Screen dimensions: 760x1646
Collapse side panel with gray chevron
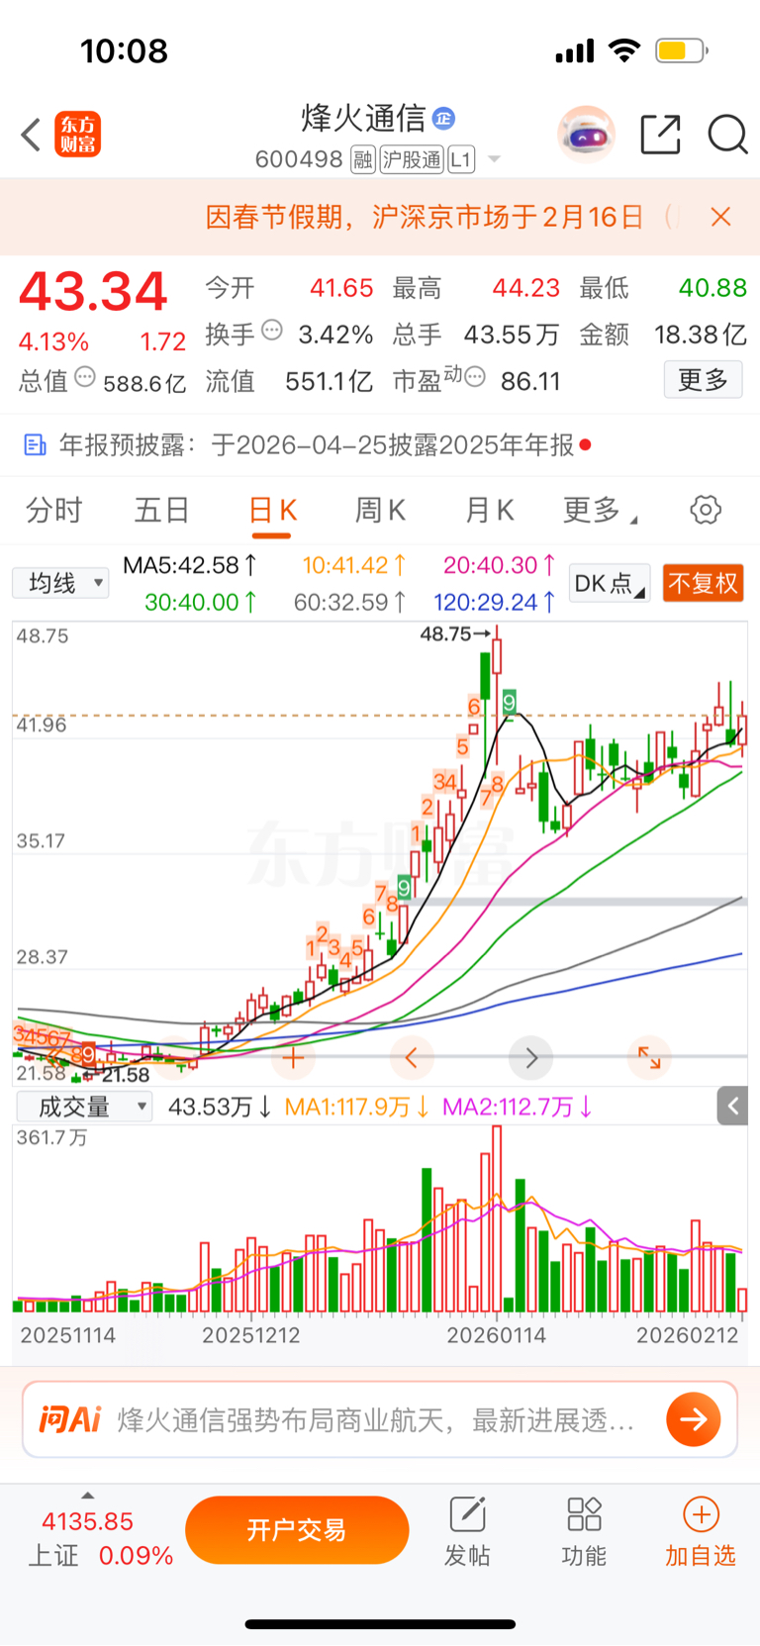732,1106
